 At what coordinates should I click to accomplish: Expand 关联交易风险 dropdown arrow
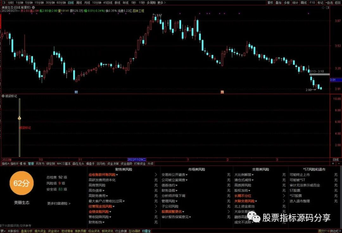[256, 201]
